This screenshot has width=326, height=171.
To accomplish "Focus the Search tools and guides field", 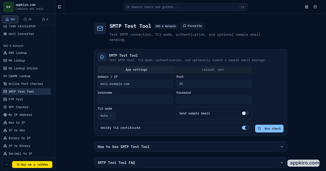I will click(x=186, y=7).
